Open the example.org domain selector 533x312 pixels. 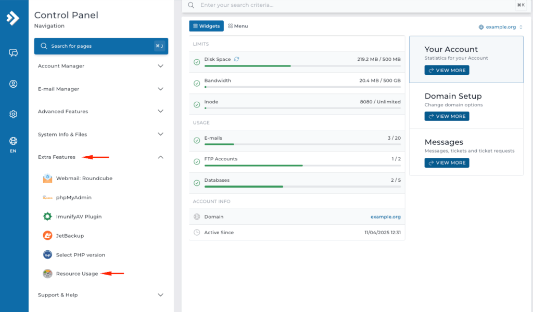[x=500, y=26]
